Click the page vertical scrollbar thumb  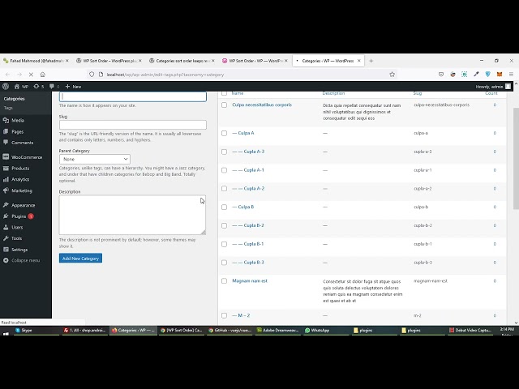coord(516,158)
